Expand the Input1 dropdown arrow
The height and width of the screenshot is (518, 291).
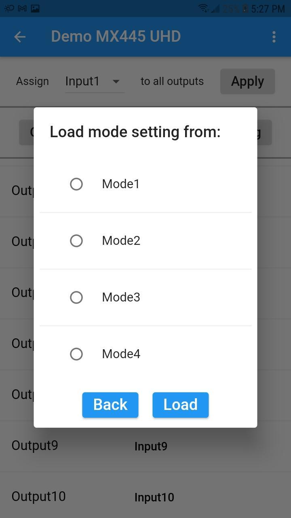[116, 81]
